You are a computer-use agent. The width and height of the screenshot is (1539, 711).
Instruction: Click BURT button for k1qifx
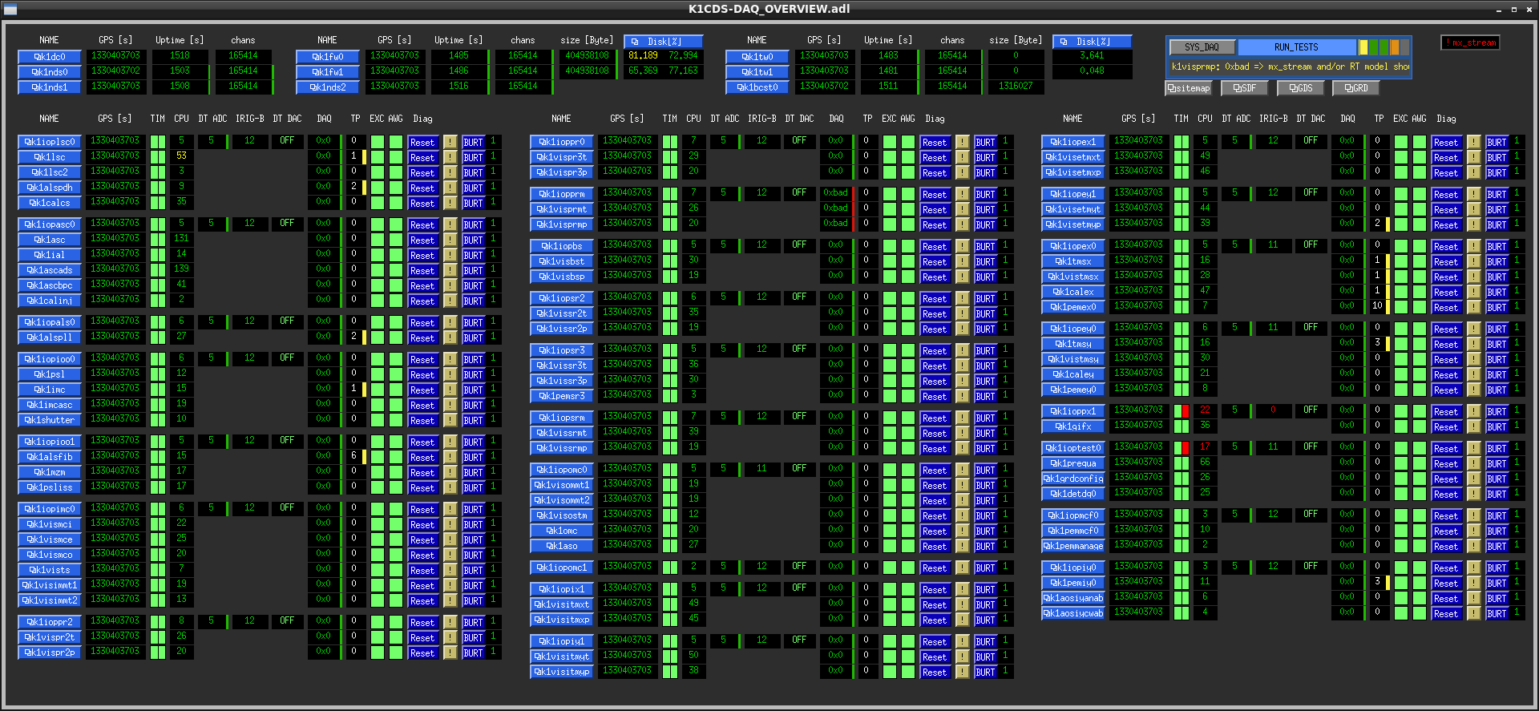click(1497, 426)
